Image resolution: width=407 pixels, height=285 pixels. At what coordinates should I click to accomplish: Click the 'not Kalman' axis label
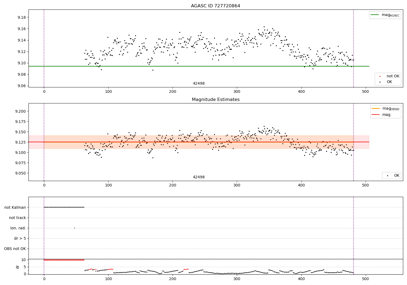[x=15, y=207]
